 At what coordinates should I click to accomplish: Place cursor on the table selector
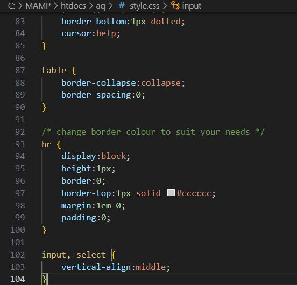click(54, 71)
